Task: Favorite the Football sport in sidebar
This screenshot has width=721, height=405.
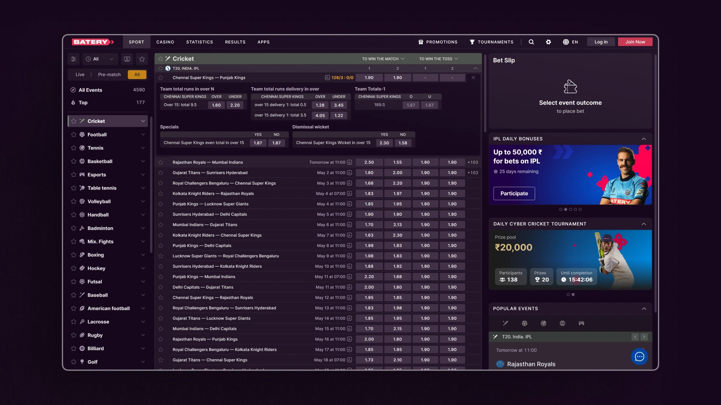Action: click(74, 135)
